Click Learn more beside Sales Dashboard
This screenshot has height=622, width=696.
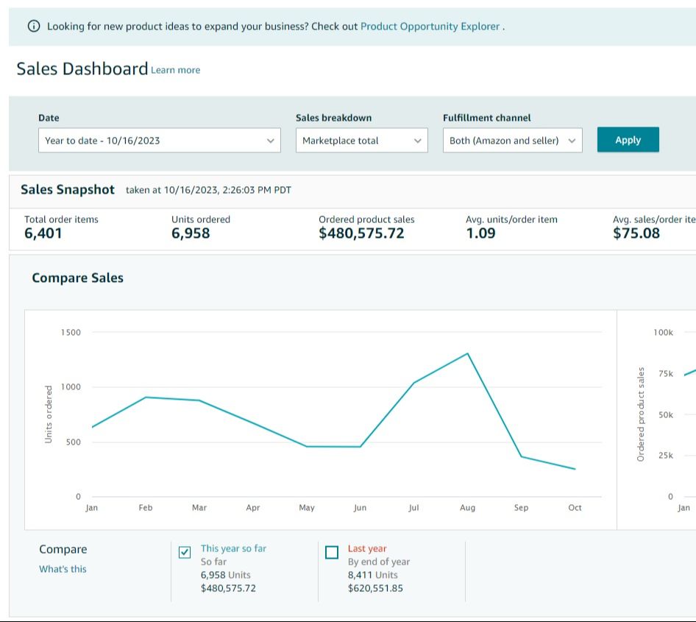tap(175, 70)
